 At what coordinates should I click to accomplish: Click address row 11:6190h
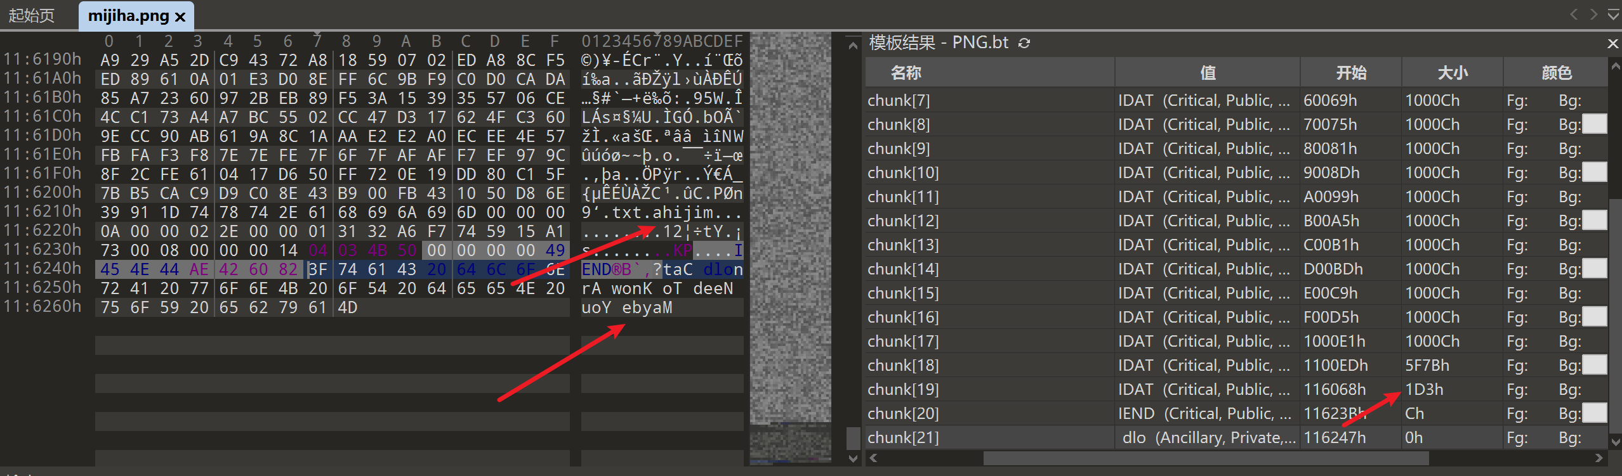pos(43,60)
